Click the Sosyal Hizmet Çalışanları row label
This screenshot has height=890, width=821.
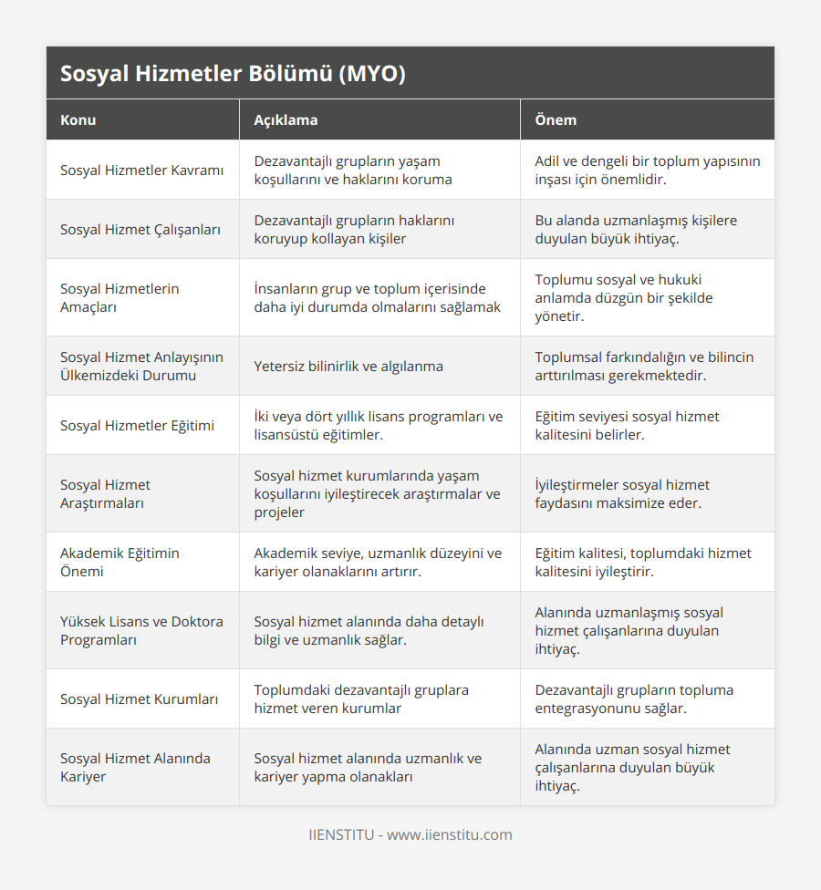click(x=140, y=229)
